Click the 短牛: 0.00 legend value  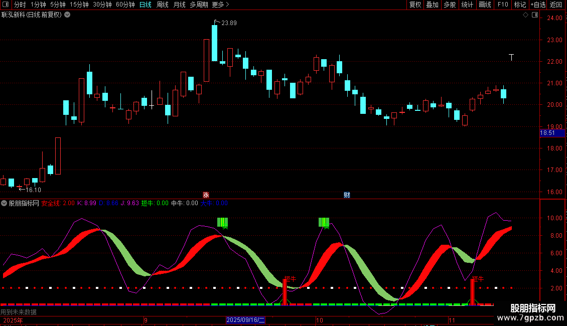coord(155,203)
